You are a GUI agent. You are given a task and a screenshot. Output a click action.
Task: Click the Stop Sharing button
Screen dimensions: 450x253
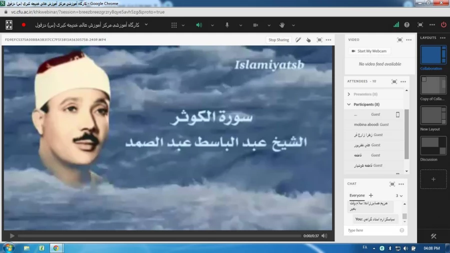[x=278, y=40]
